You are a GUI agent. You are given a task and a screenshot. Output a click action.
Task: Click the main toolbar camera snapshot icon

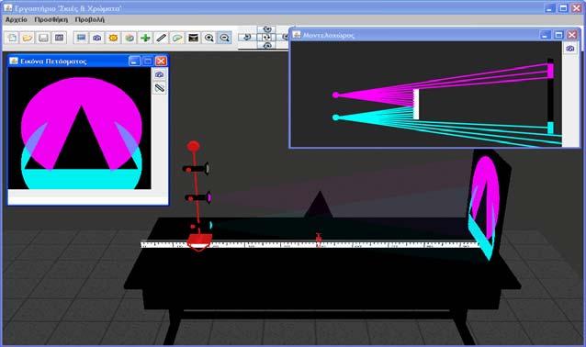[97, 38]
